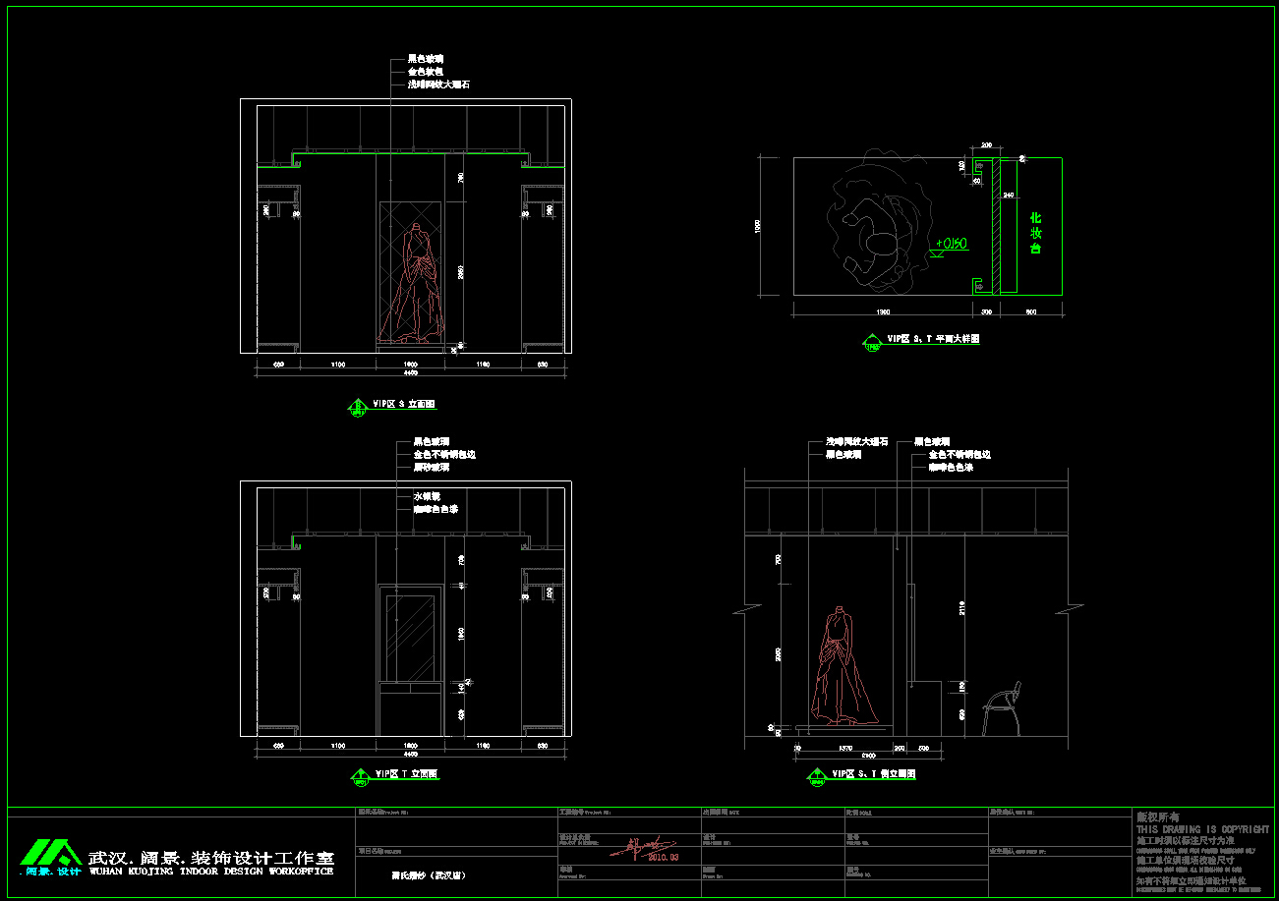Select the 2100 dimension under side elevation
The height and width of the screenshot is (901, 1279).
pyautogui.click(x=868, y=755)
